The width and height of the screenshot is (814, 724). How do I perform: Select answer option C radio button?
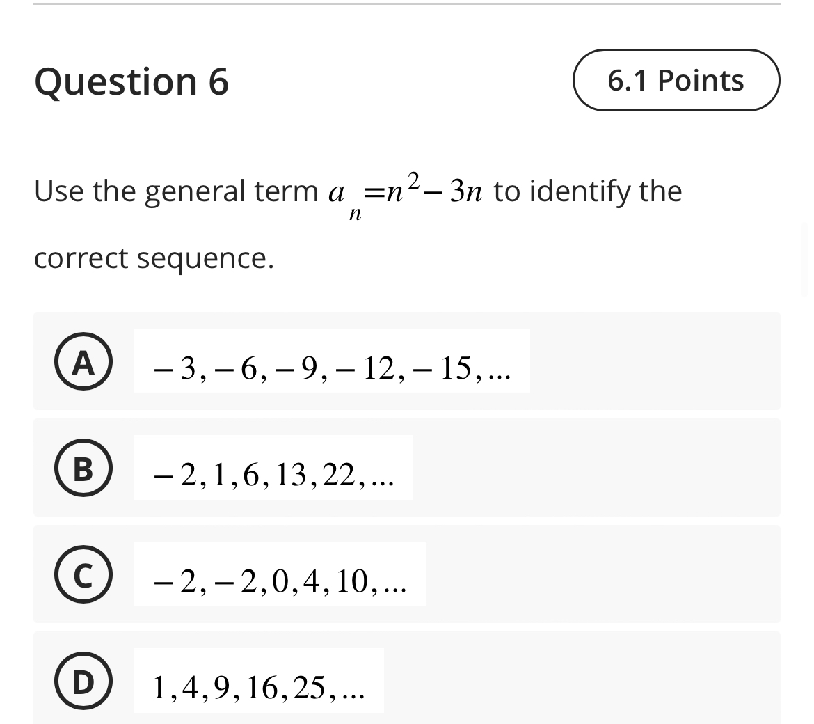click(83, 575)
